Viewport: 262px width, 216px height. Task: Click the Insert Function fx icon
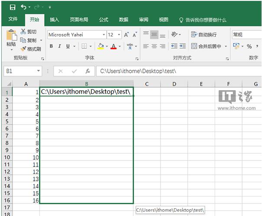point(88,71)
